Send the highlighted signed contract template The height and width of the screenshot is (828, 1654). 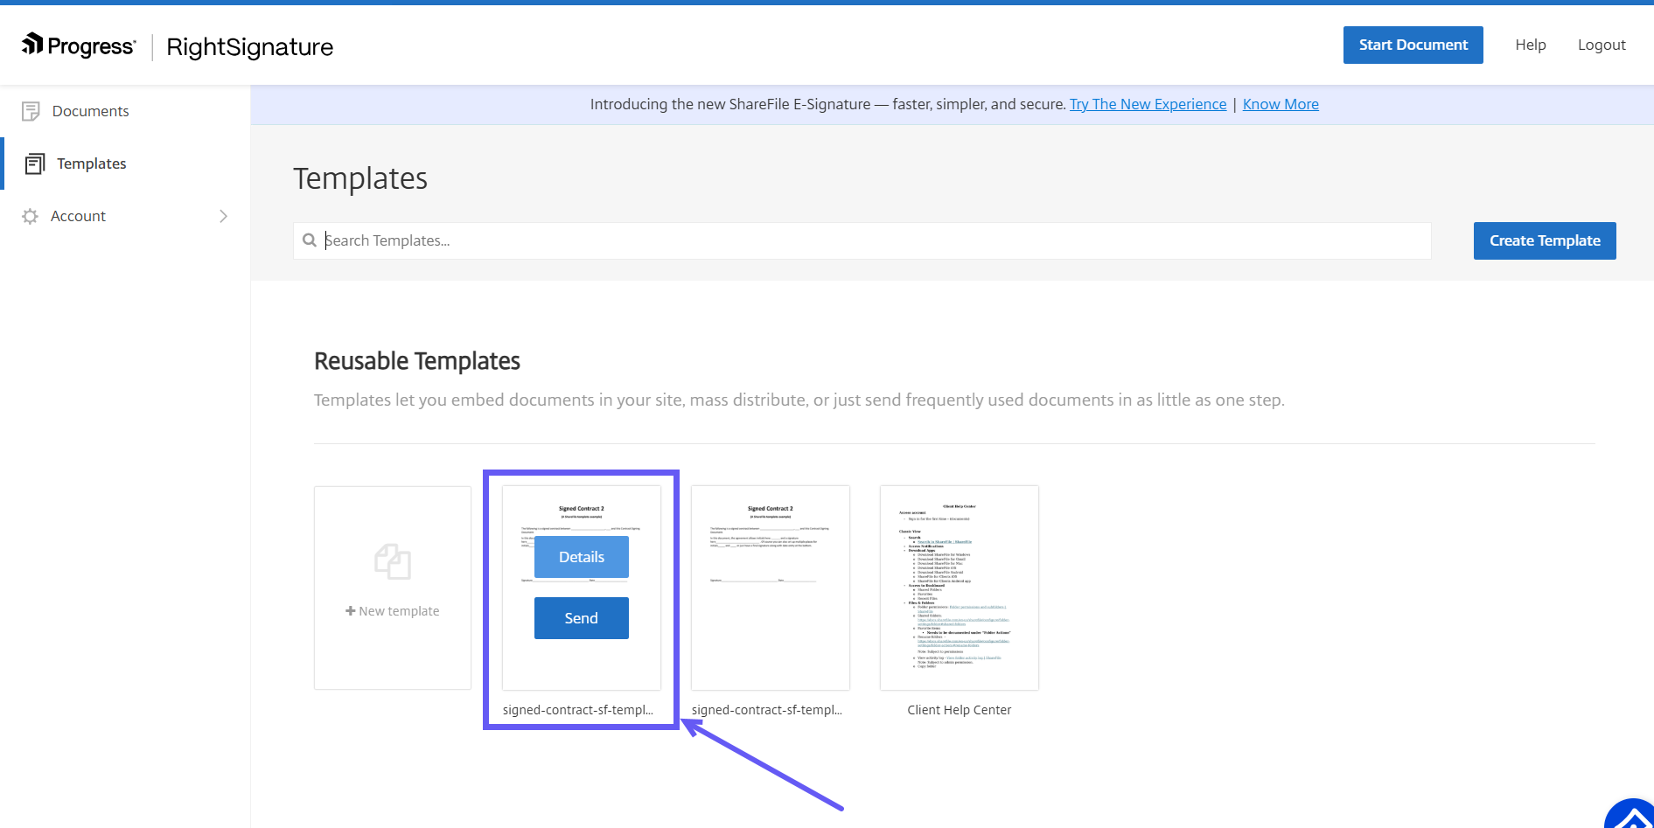(x=581, y=618)
